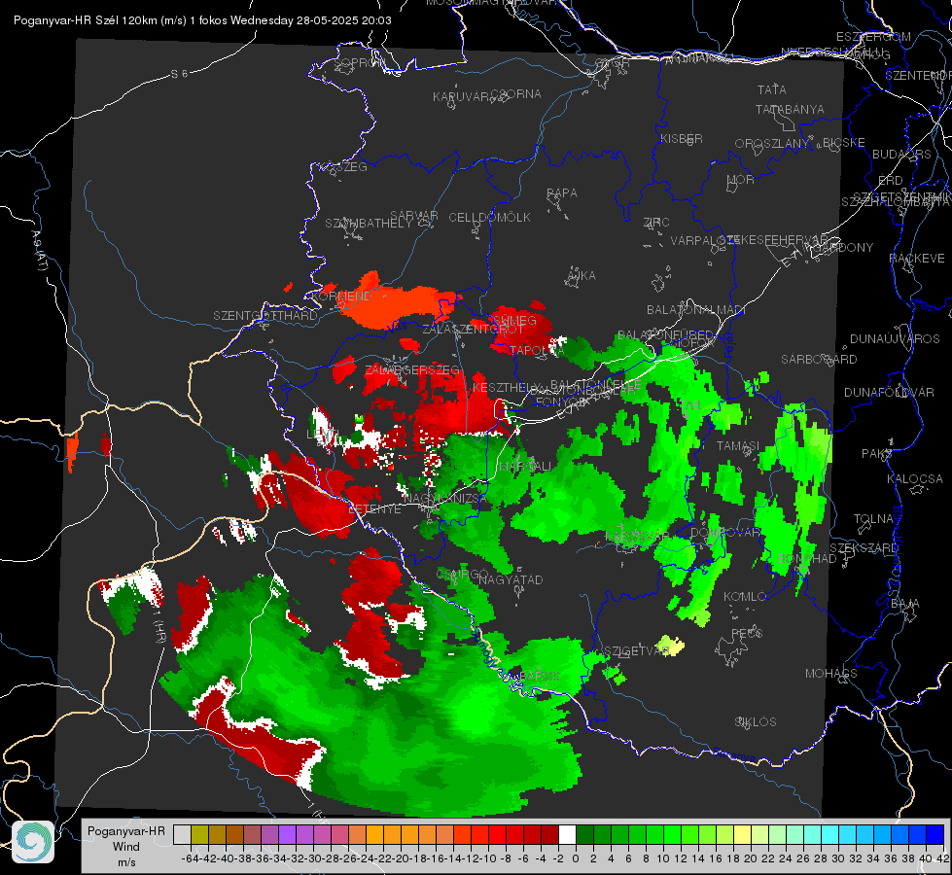
Task: Click the CELLDÖMÖLK town label
Action: pyautogui.click(x=489, y=218)
